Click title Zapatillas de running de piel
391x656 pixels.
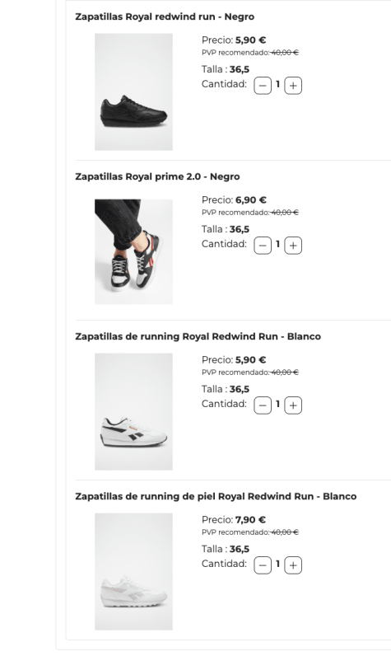[x=216, y=496]
